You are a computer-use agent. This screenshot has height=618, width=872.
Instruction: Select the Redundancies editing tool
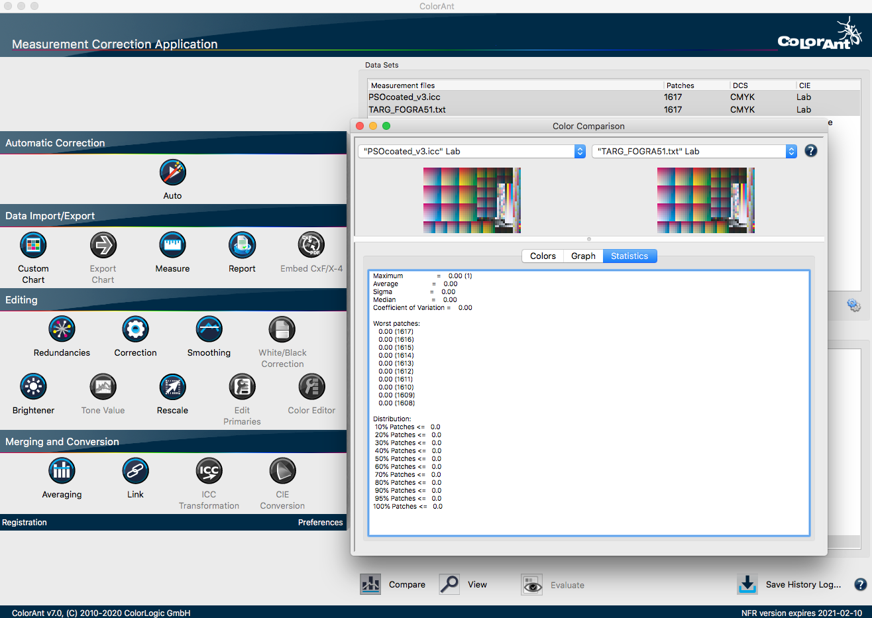point(62,330)
